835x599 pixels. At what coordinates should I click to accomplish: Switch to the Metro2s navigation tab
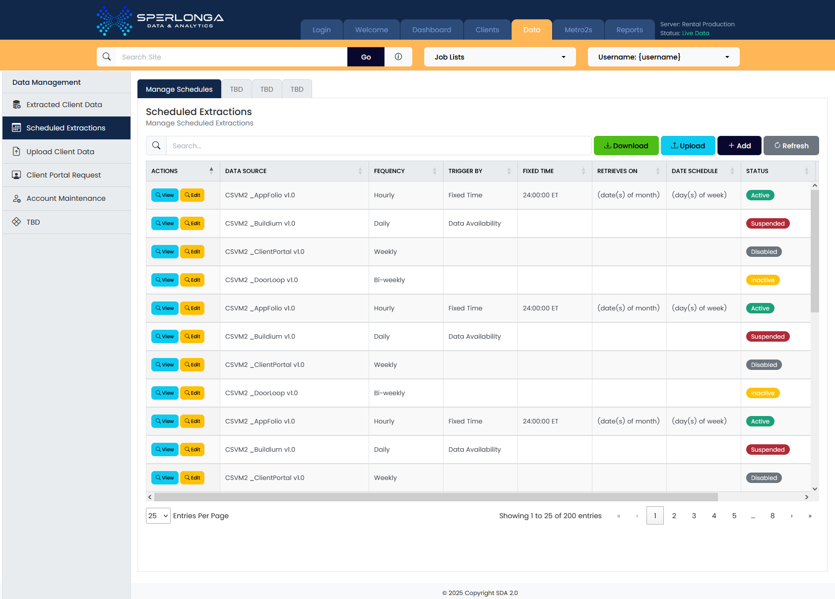click(578, 30)
